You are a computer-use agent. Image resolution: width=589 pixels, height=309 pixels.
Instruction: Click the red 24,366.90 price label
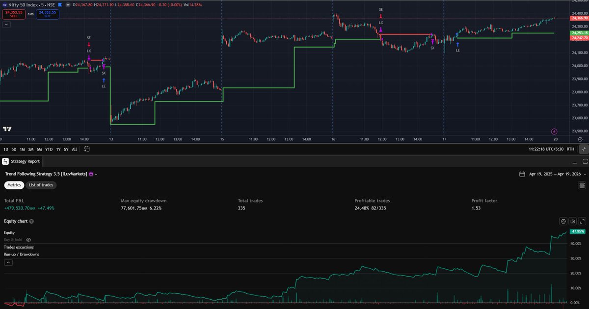pyautogui.click(x=579, y=18)
